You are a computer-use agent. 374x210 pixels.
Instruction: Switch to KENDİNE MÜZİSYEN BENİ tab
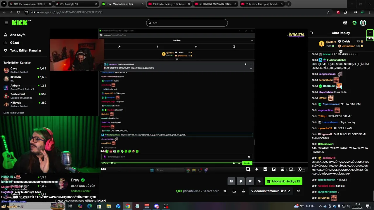216,4
